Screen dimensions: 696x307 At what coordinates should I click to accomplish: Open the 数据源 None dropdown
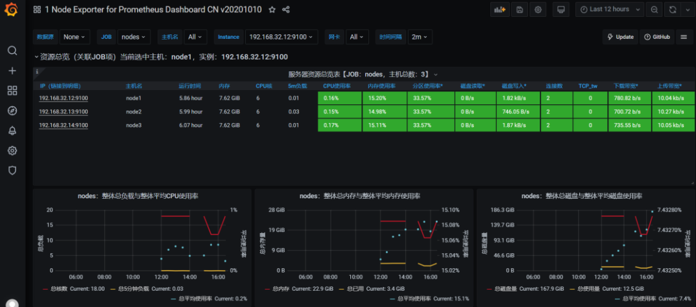click(75, 37)
